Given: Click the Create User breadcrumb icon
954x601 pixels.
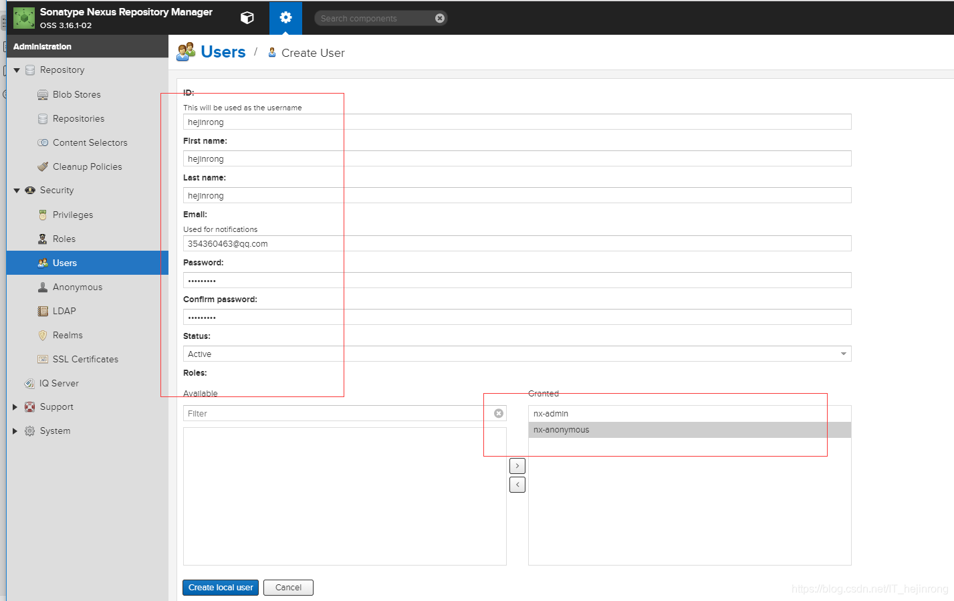Looking at the screenshot, I should coord(272,52).
